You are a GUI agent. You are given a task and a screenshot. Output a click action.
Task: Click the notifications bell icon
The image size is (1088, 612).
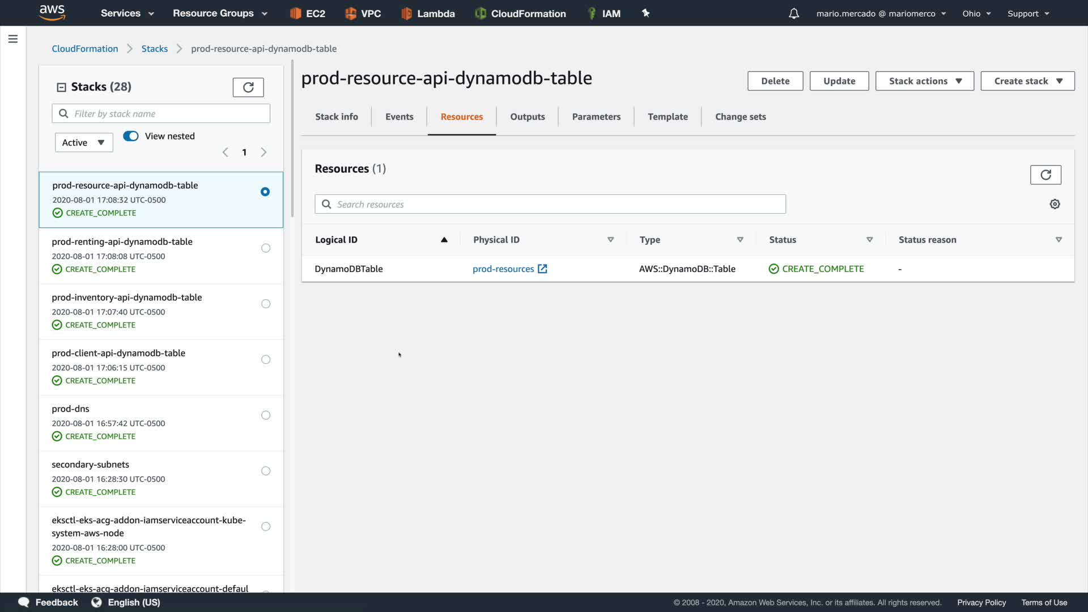pos(793,14)
